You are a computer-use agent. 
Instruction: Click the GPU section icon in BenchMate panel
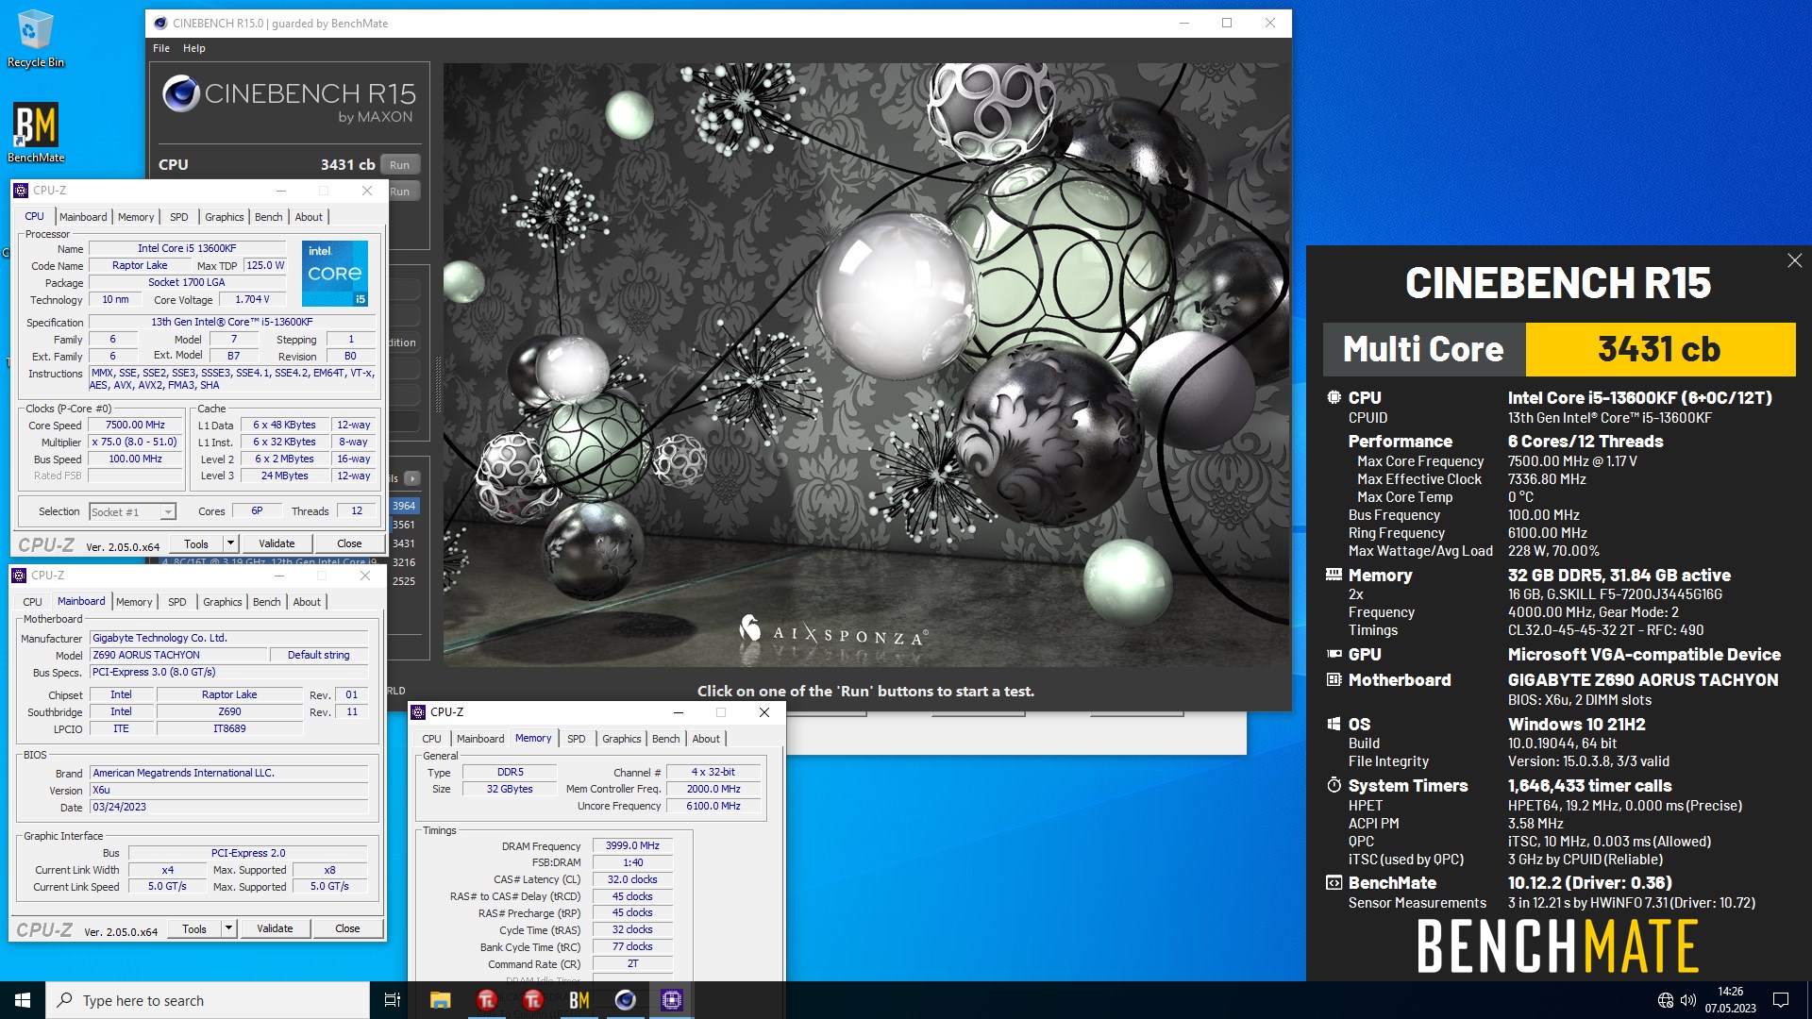tap(1334, 654)
